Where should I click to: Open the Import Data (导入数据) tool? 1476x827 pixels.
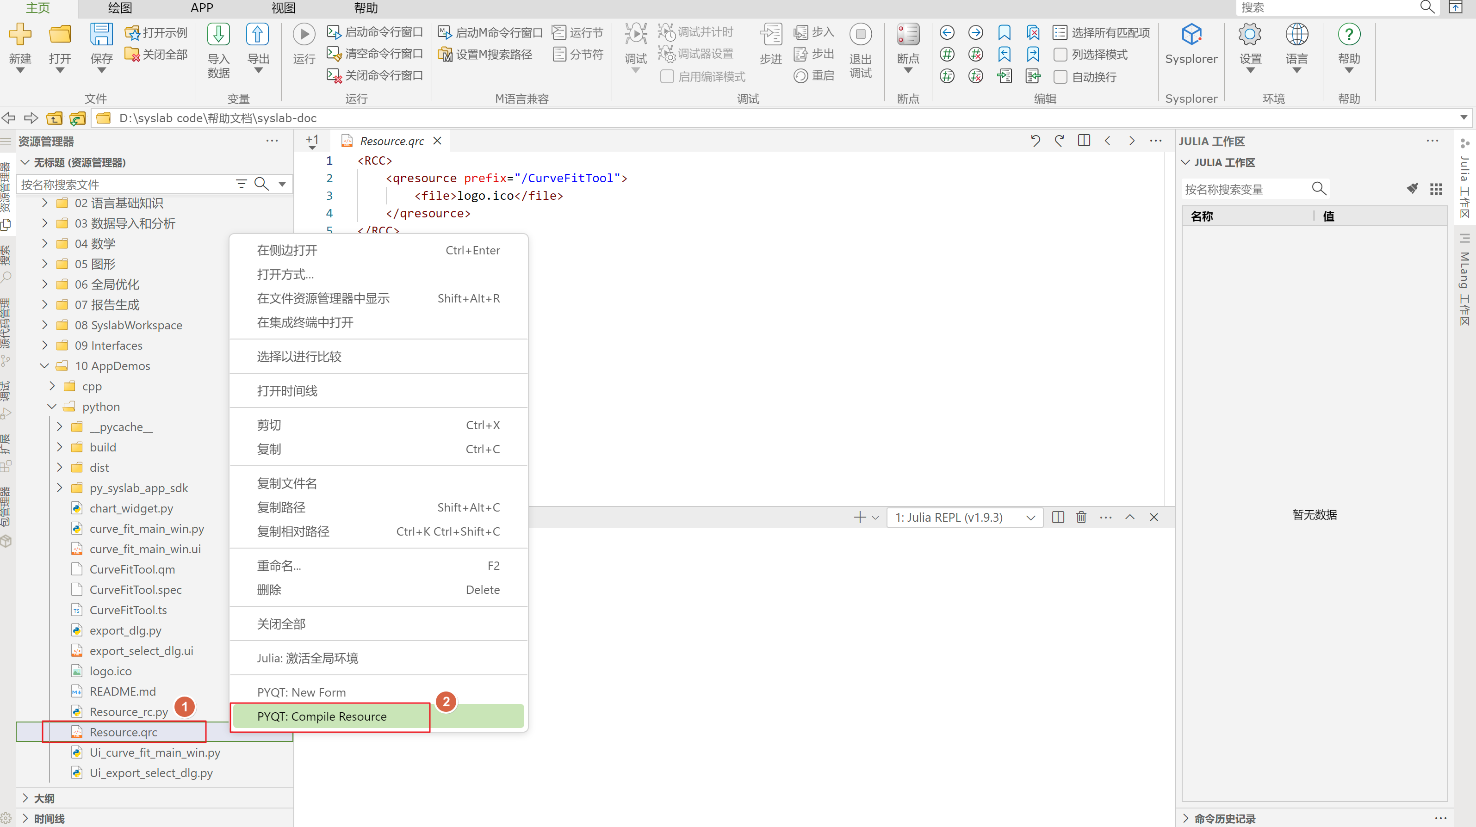click(x=218, y=50)
